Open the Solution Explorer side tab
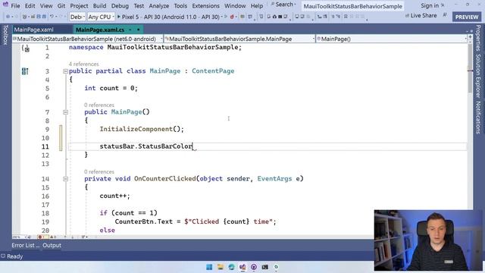The height and width of the screenshot is (273, 485). (x=478, y=76)
